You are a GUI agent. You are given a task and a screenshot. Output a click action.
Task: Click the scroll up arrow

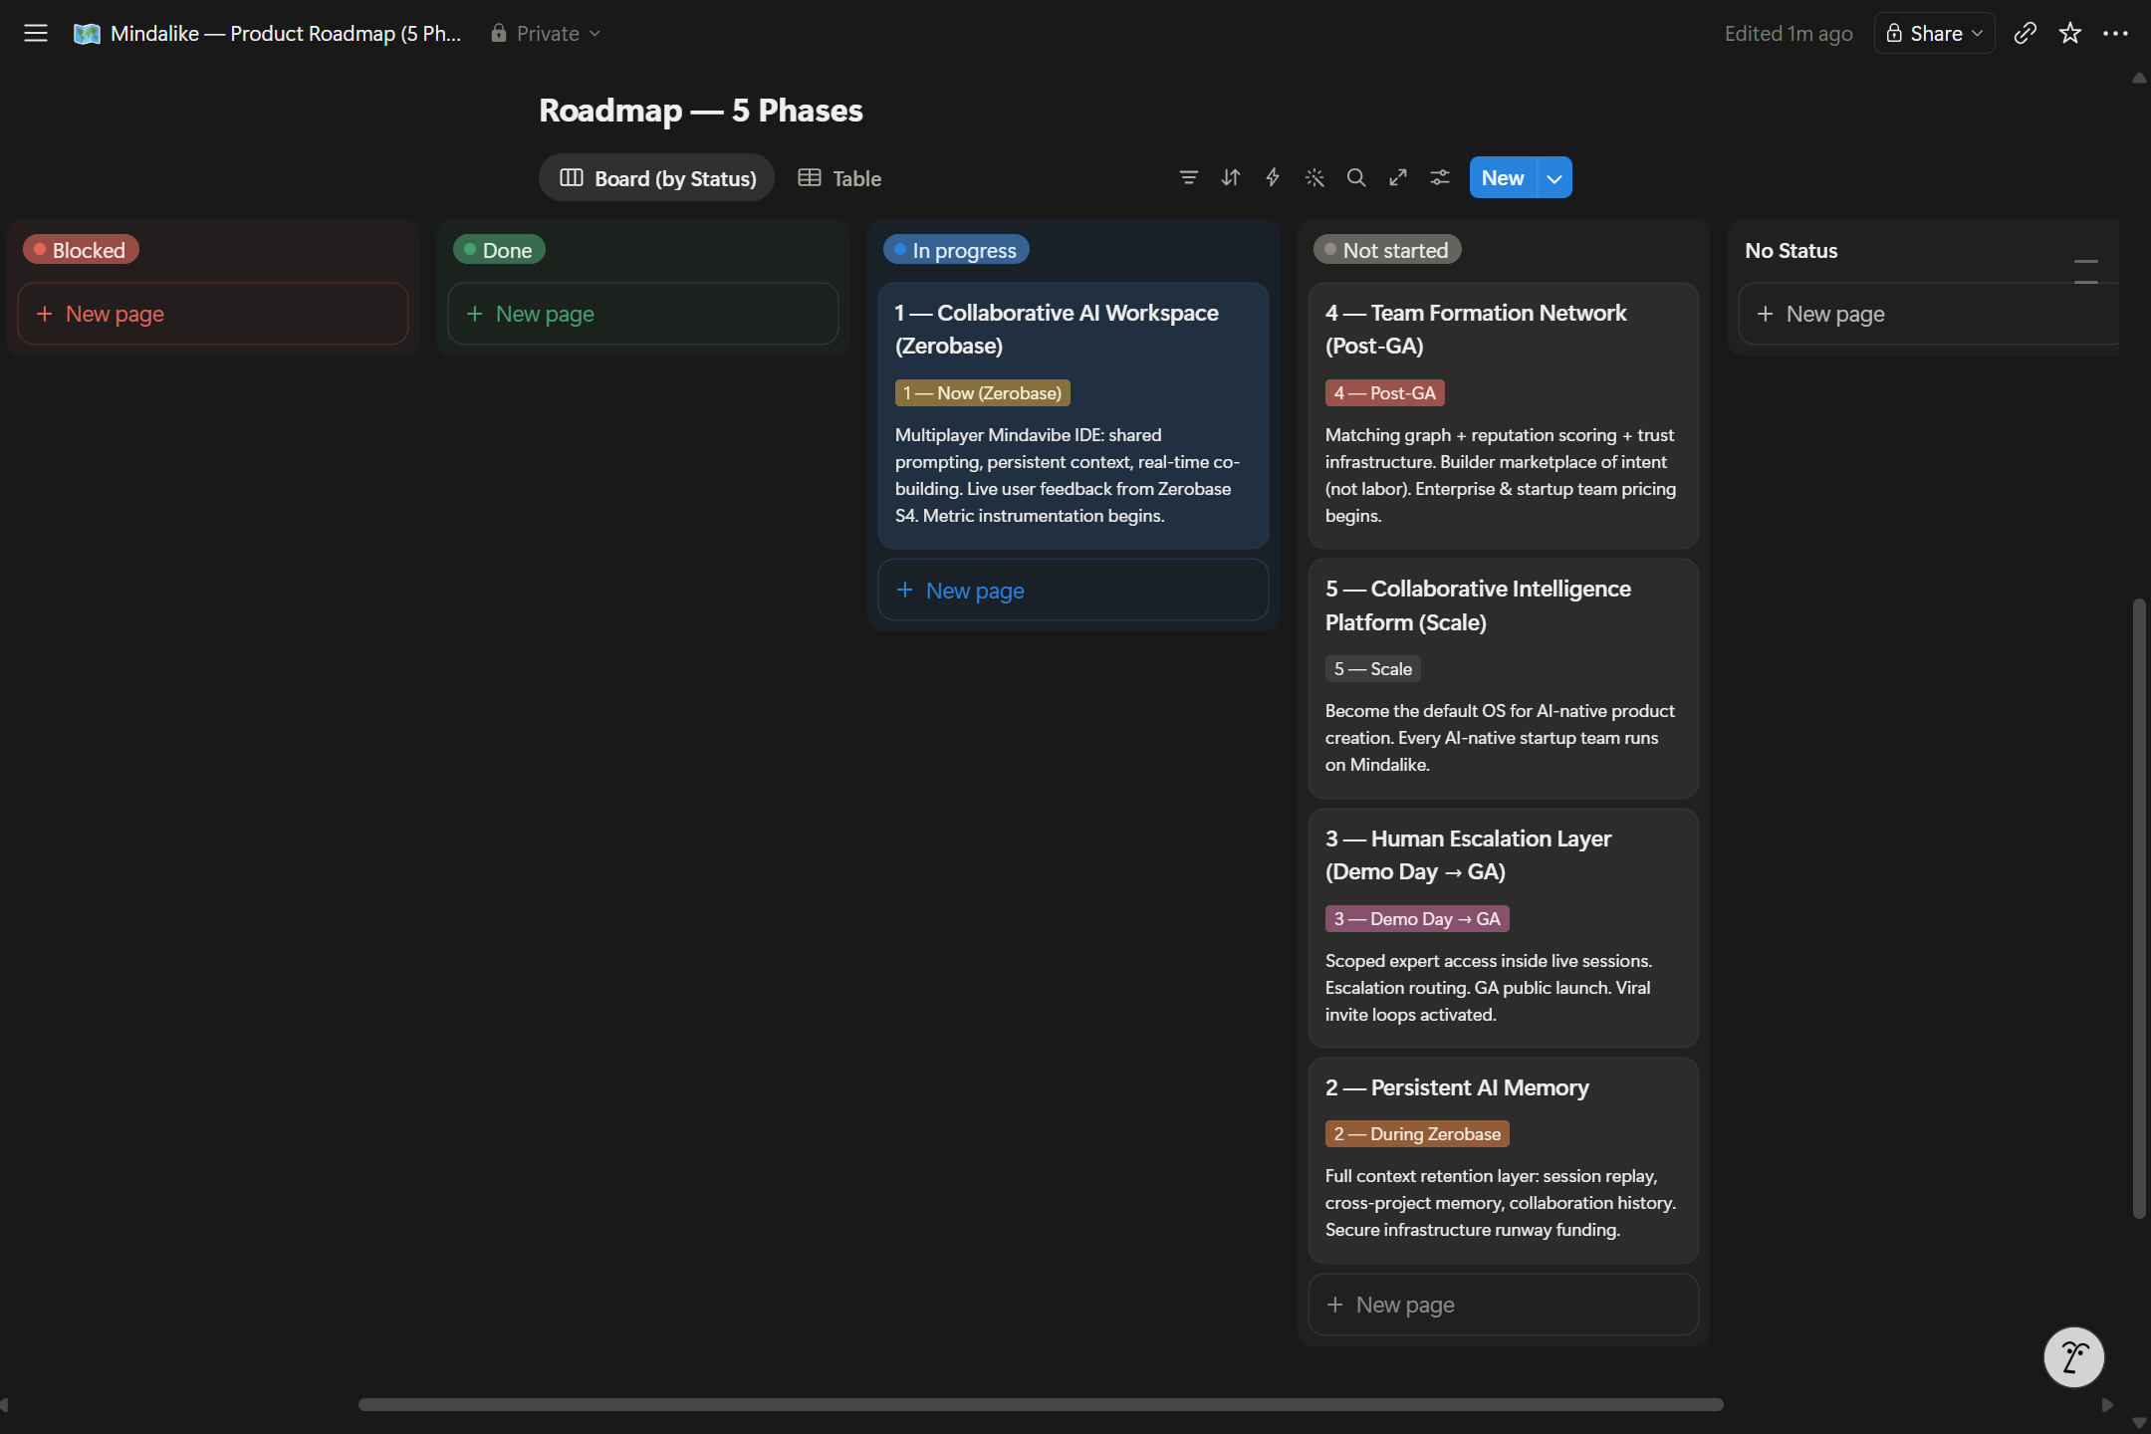pos(2139,78)
